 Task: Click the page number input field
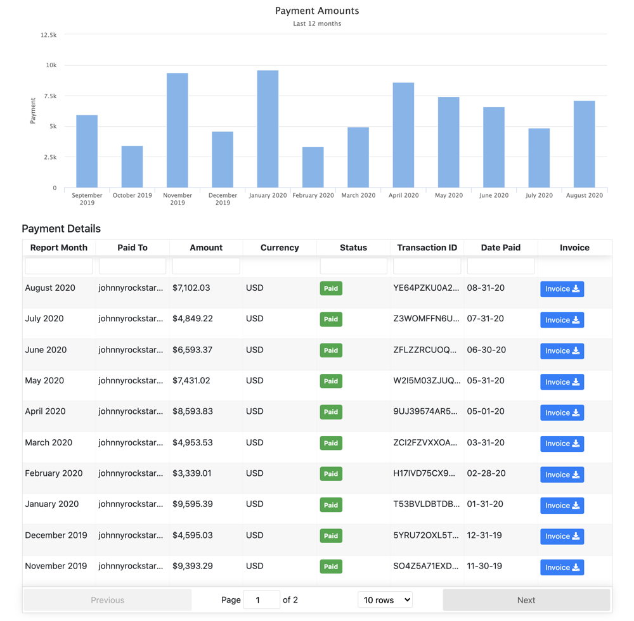click(261, 599)
